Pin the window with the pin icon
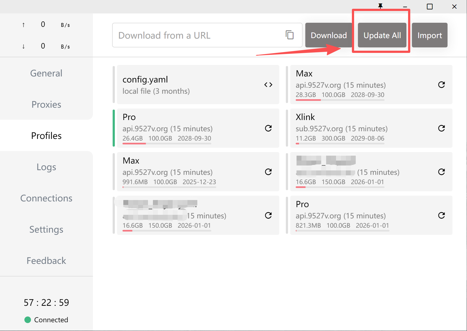The height and width of the screenshot is (331, 467). [x=380, y=6]
